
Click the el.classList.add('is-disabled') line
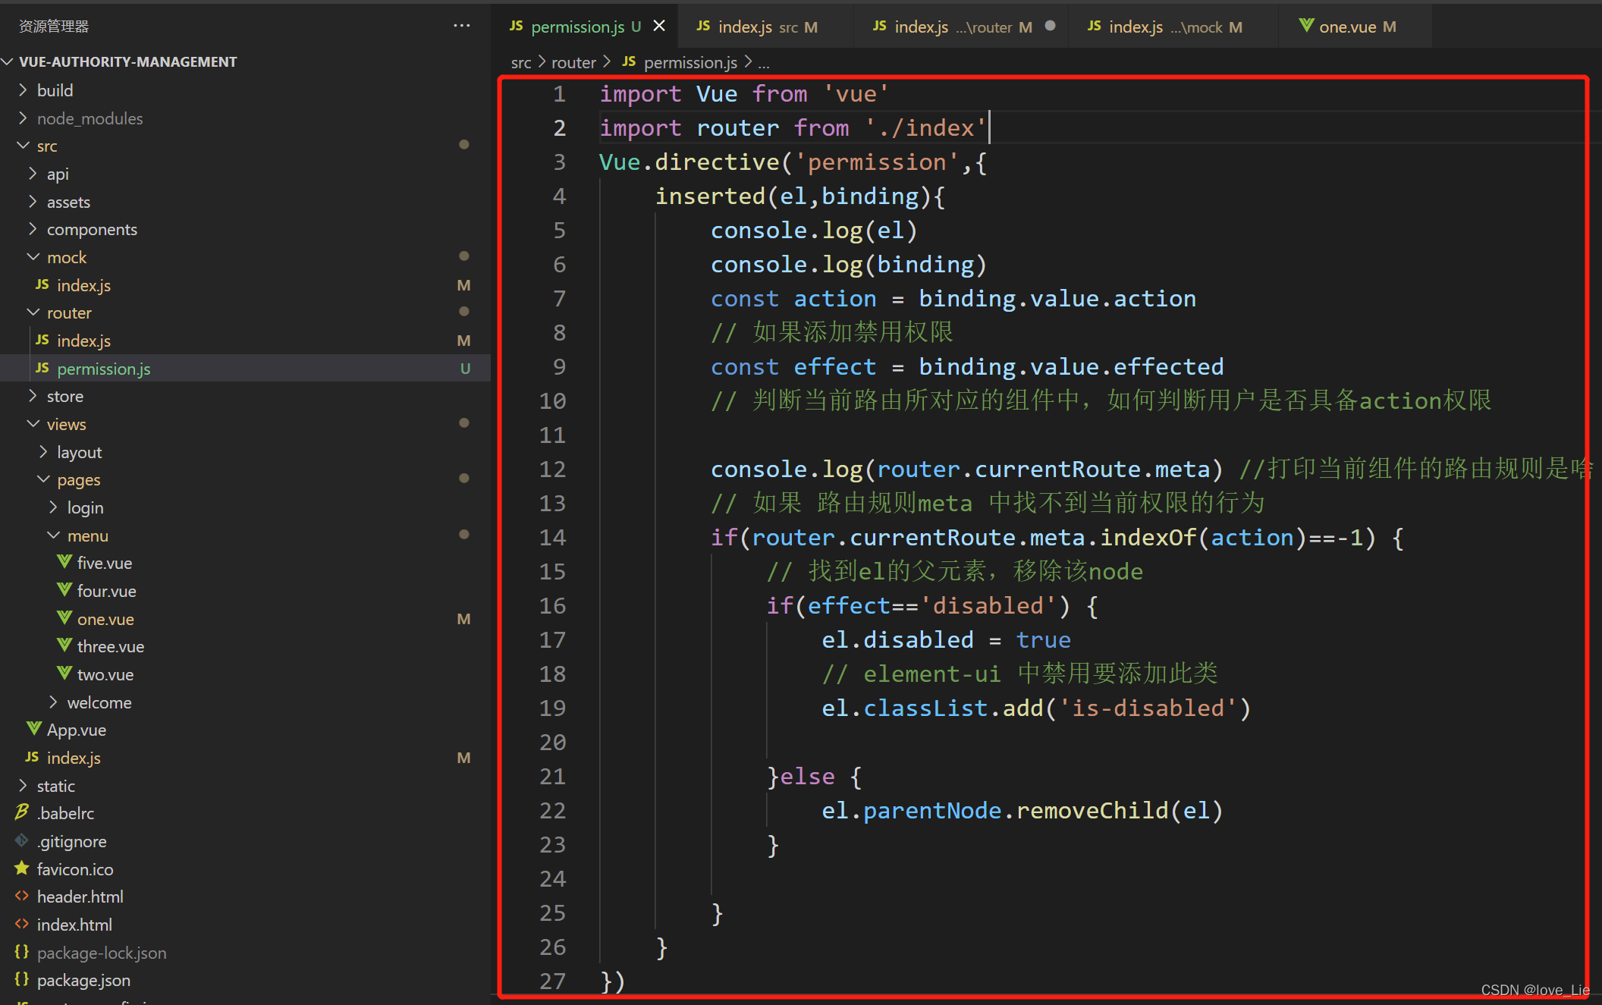(x=1036, y=708)
